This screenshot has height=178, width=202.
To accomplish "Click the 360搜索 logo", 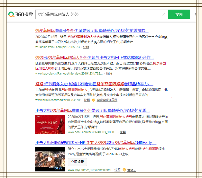I will point(21,14).
